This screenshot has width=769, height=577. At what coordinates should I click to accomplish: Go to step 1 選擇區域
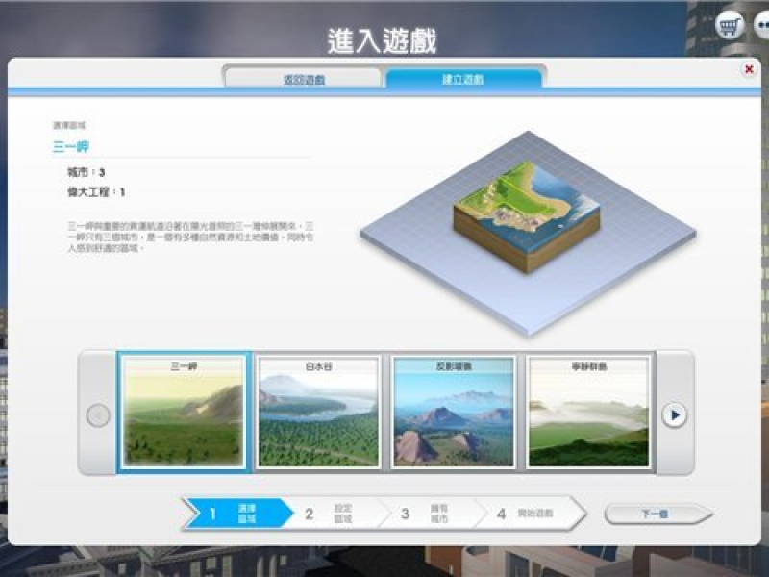pos(237,514)
